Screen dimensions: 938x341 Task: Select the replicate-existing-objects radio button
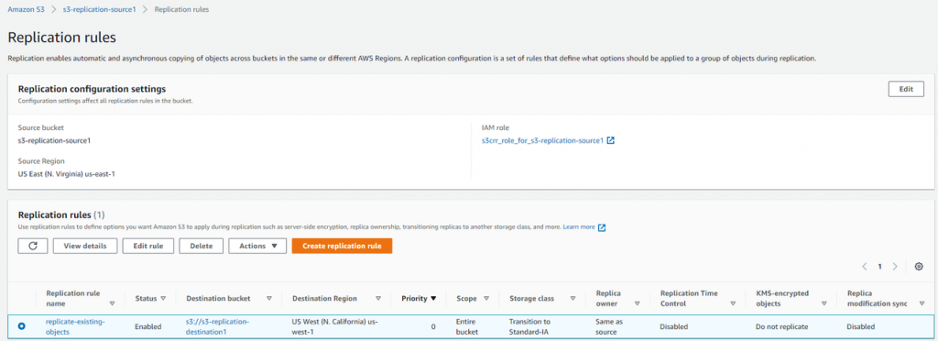pyautogui.click(x=22, y=326)
